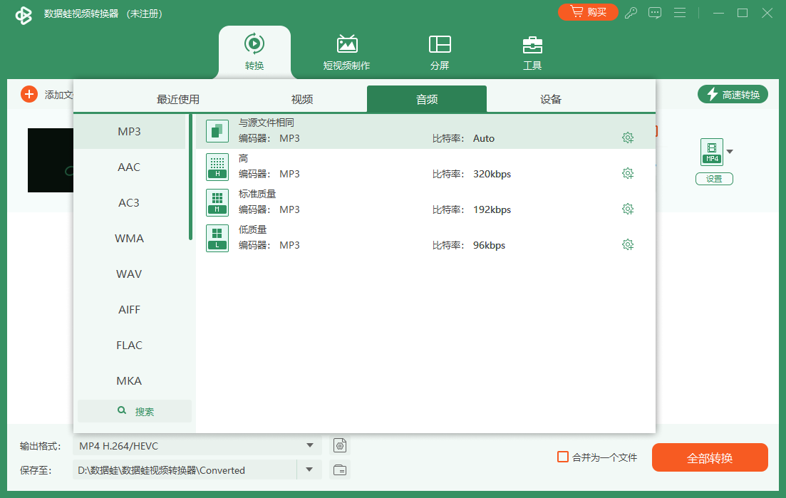
Task: Click the 全部转换 convert all button
Action: pyautogui.click(x=710, y=457)
